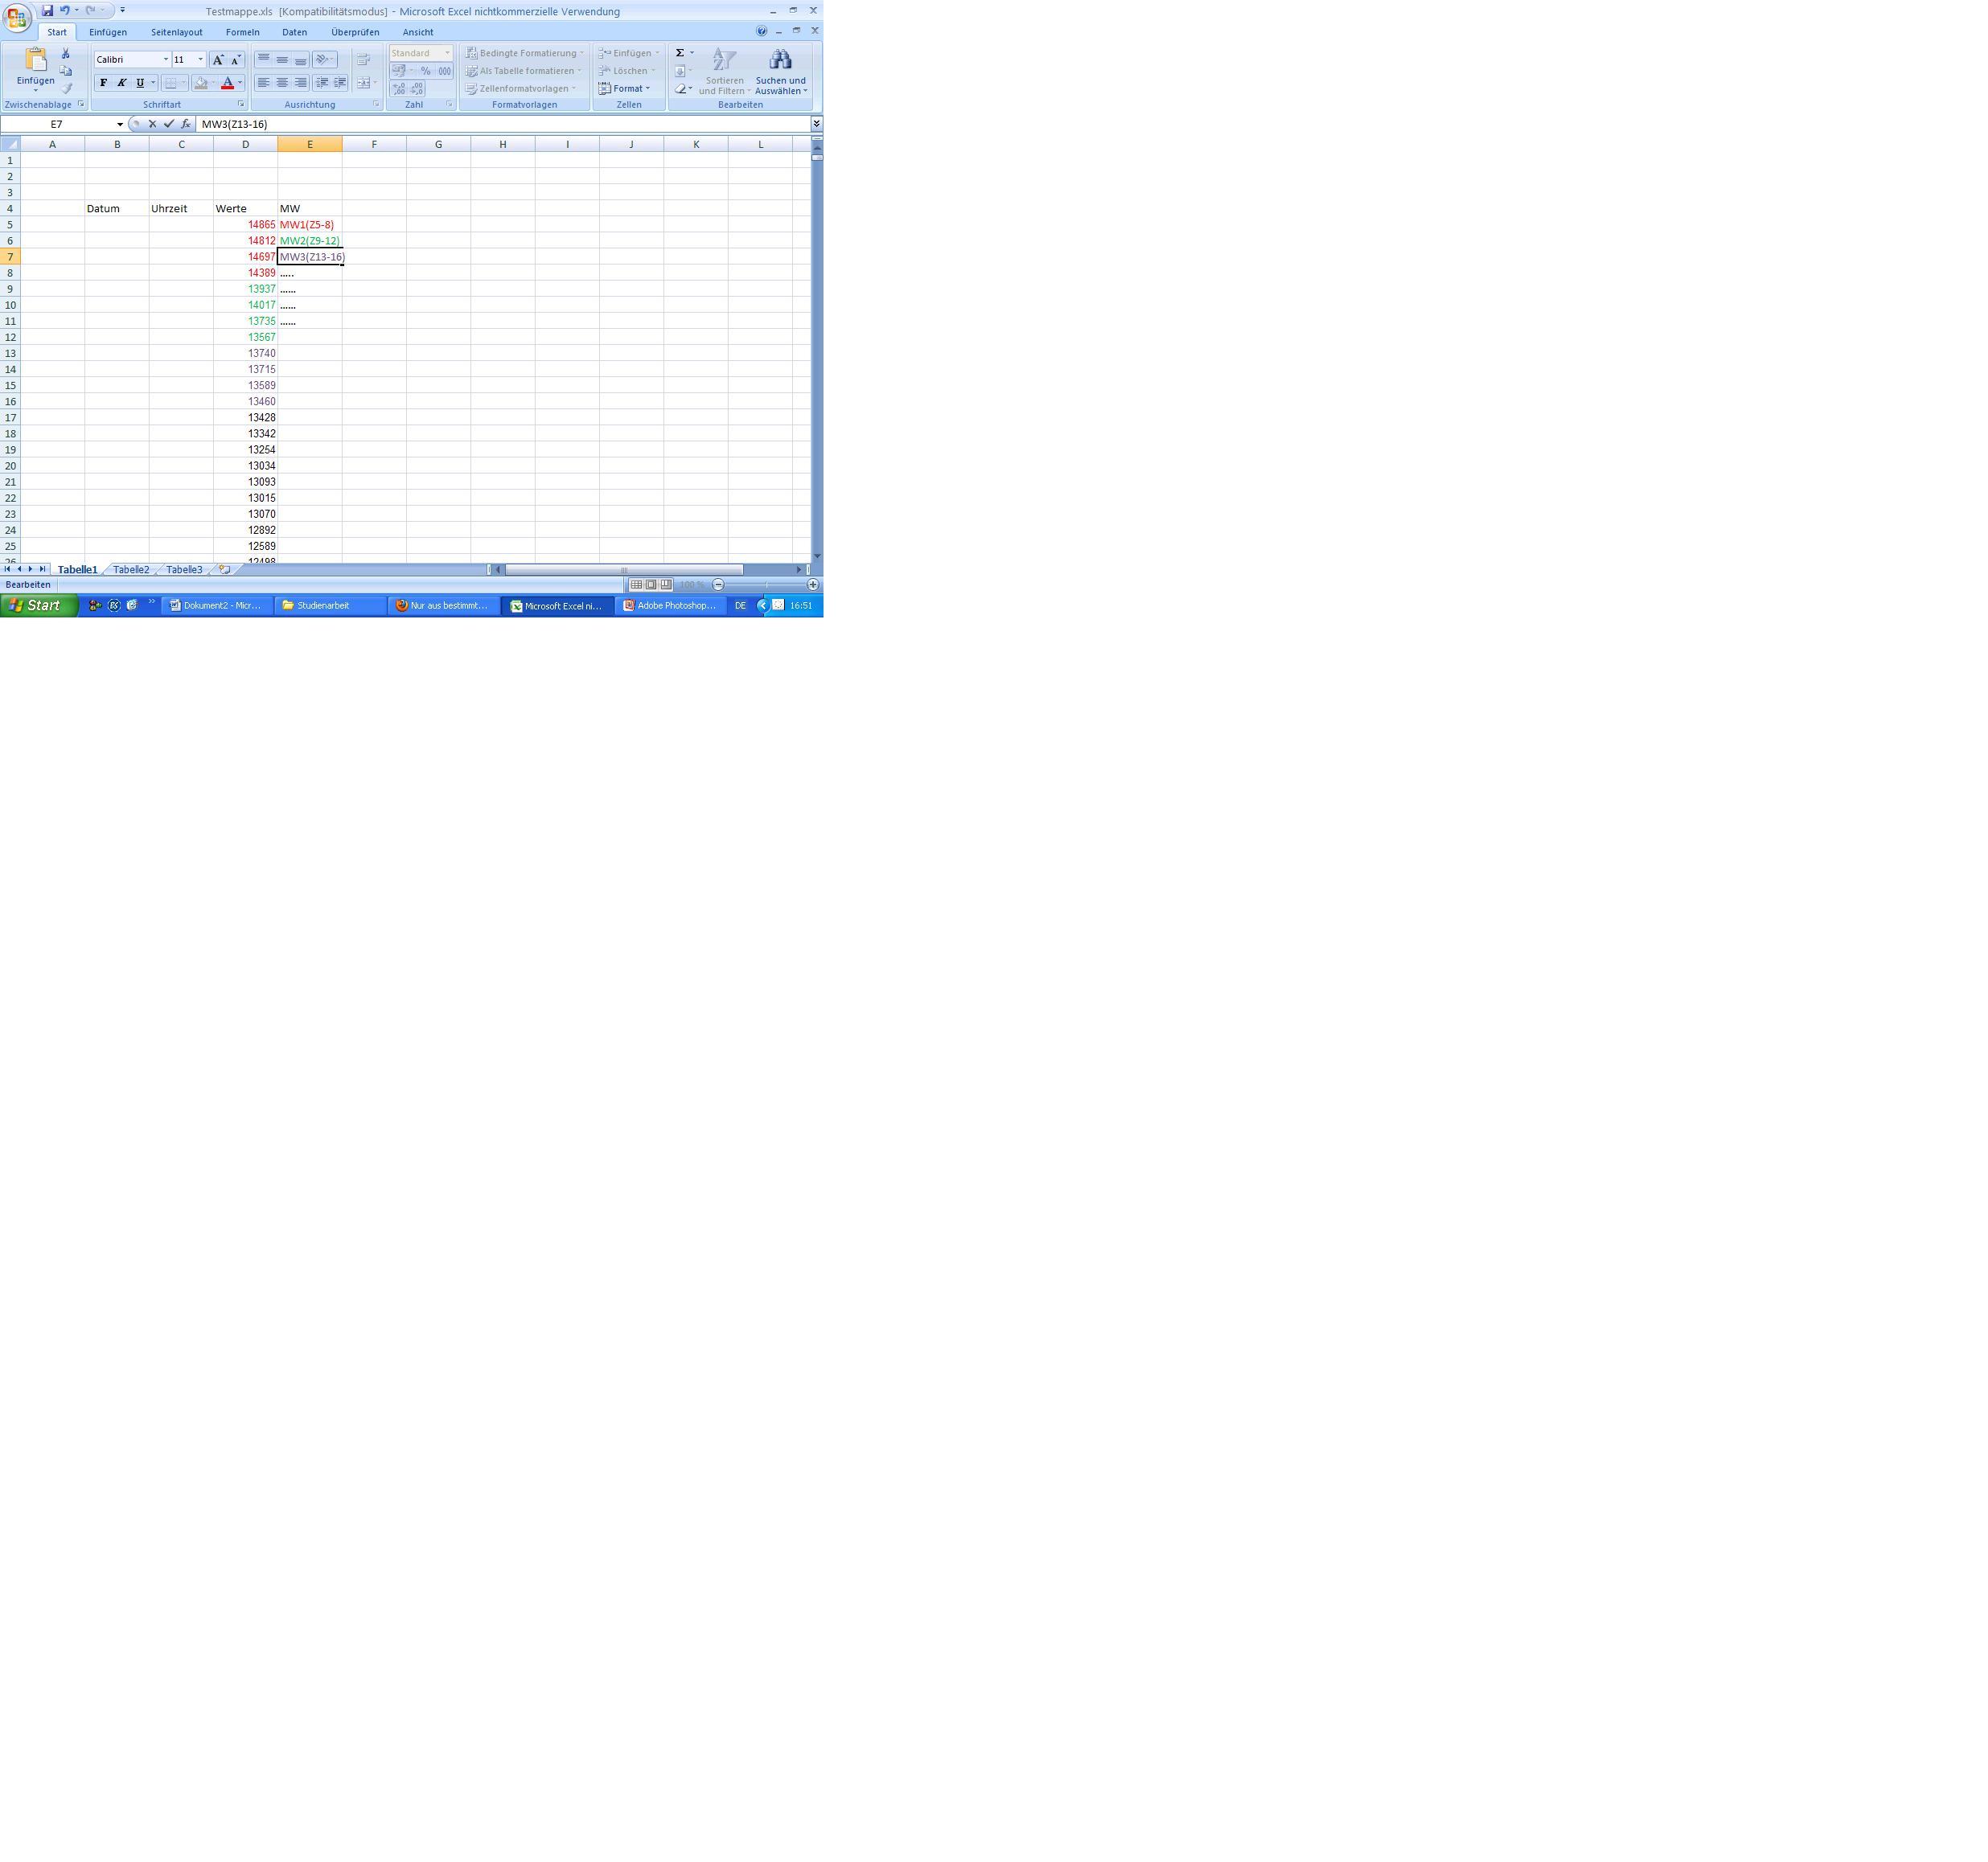
Task: Open the insert function fx dialog
Action: click(x=185, y=124)
